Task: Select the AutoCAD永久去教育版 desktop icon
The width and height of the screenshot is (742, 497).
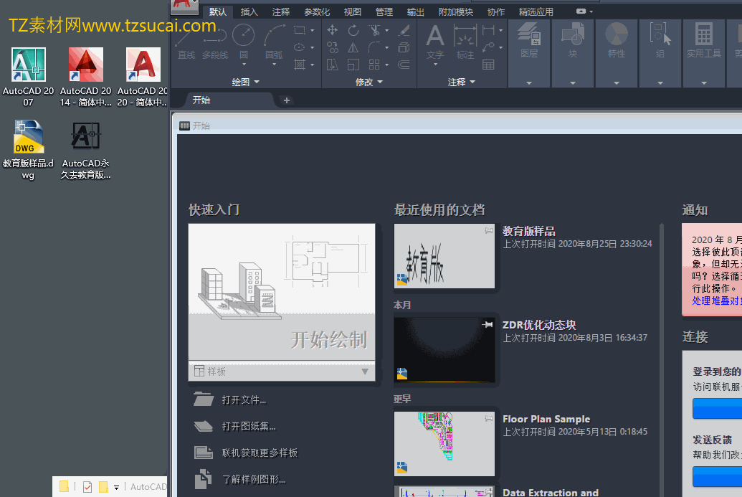Action: pos(85,150)
